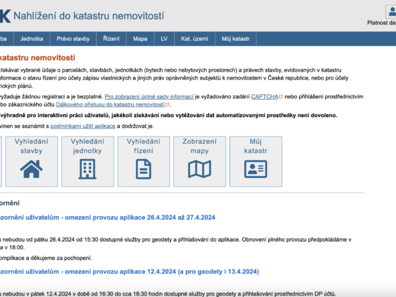Click the document icon in Vyhledání řízení tile
Image resolution: width=396 pixels, height=297 pixels.
coord(143,169)
